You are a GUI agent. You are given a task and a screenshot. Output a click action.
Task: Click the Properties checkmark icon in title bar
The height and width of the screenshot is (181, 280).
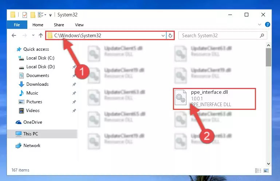(x=25, y=15)
